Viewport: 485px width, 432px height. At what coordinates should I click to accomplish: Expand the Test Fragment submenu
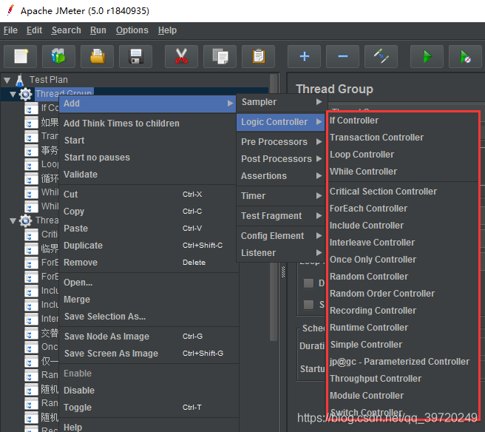pos(280,216)
